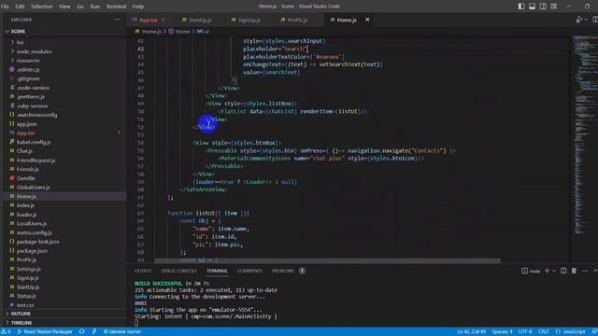The width and height of the screenshot is (598, 336).
Task: Open terminal panel more actions ellipsis
Action: (x=585, y=271)
